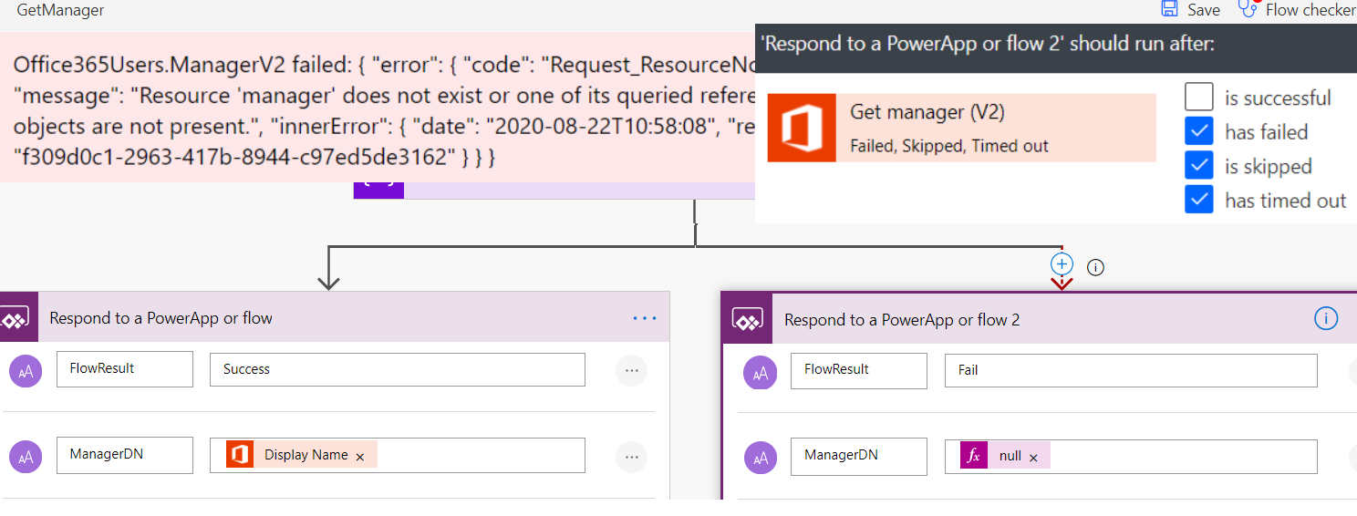The image size is (1357, 516).
Task: Click info icon on Respond to a PowerApp or flow 2
Action: pos(1326,318)
